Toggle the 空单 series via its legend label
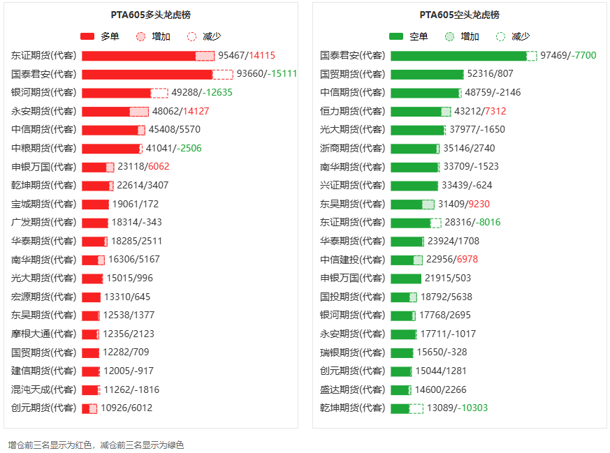The height and width of the screenshot is (453, 610). click(x=419, y=36)
